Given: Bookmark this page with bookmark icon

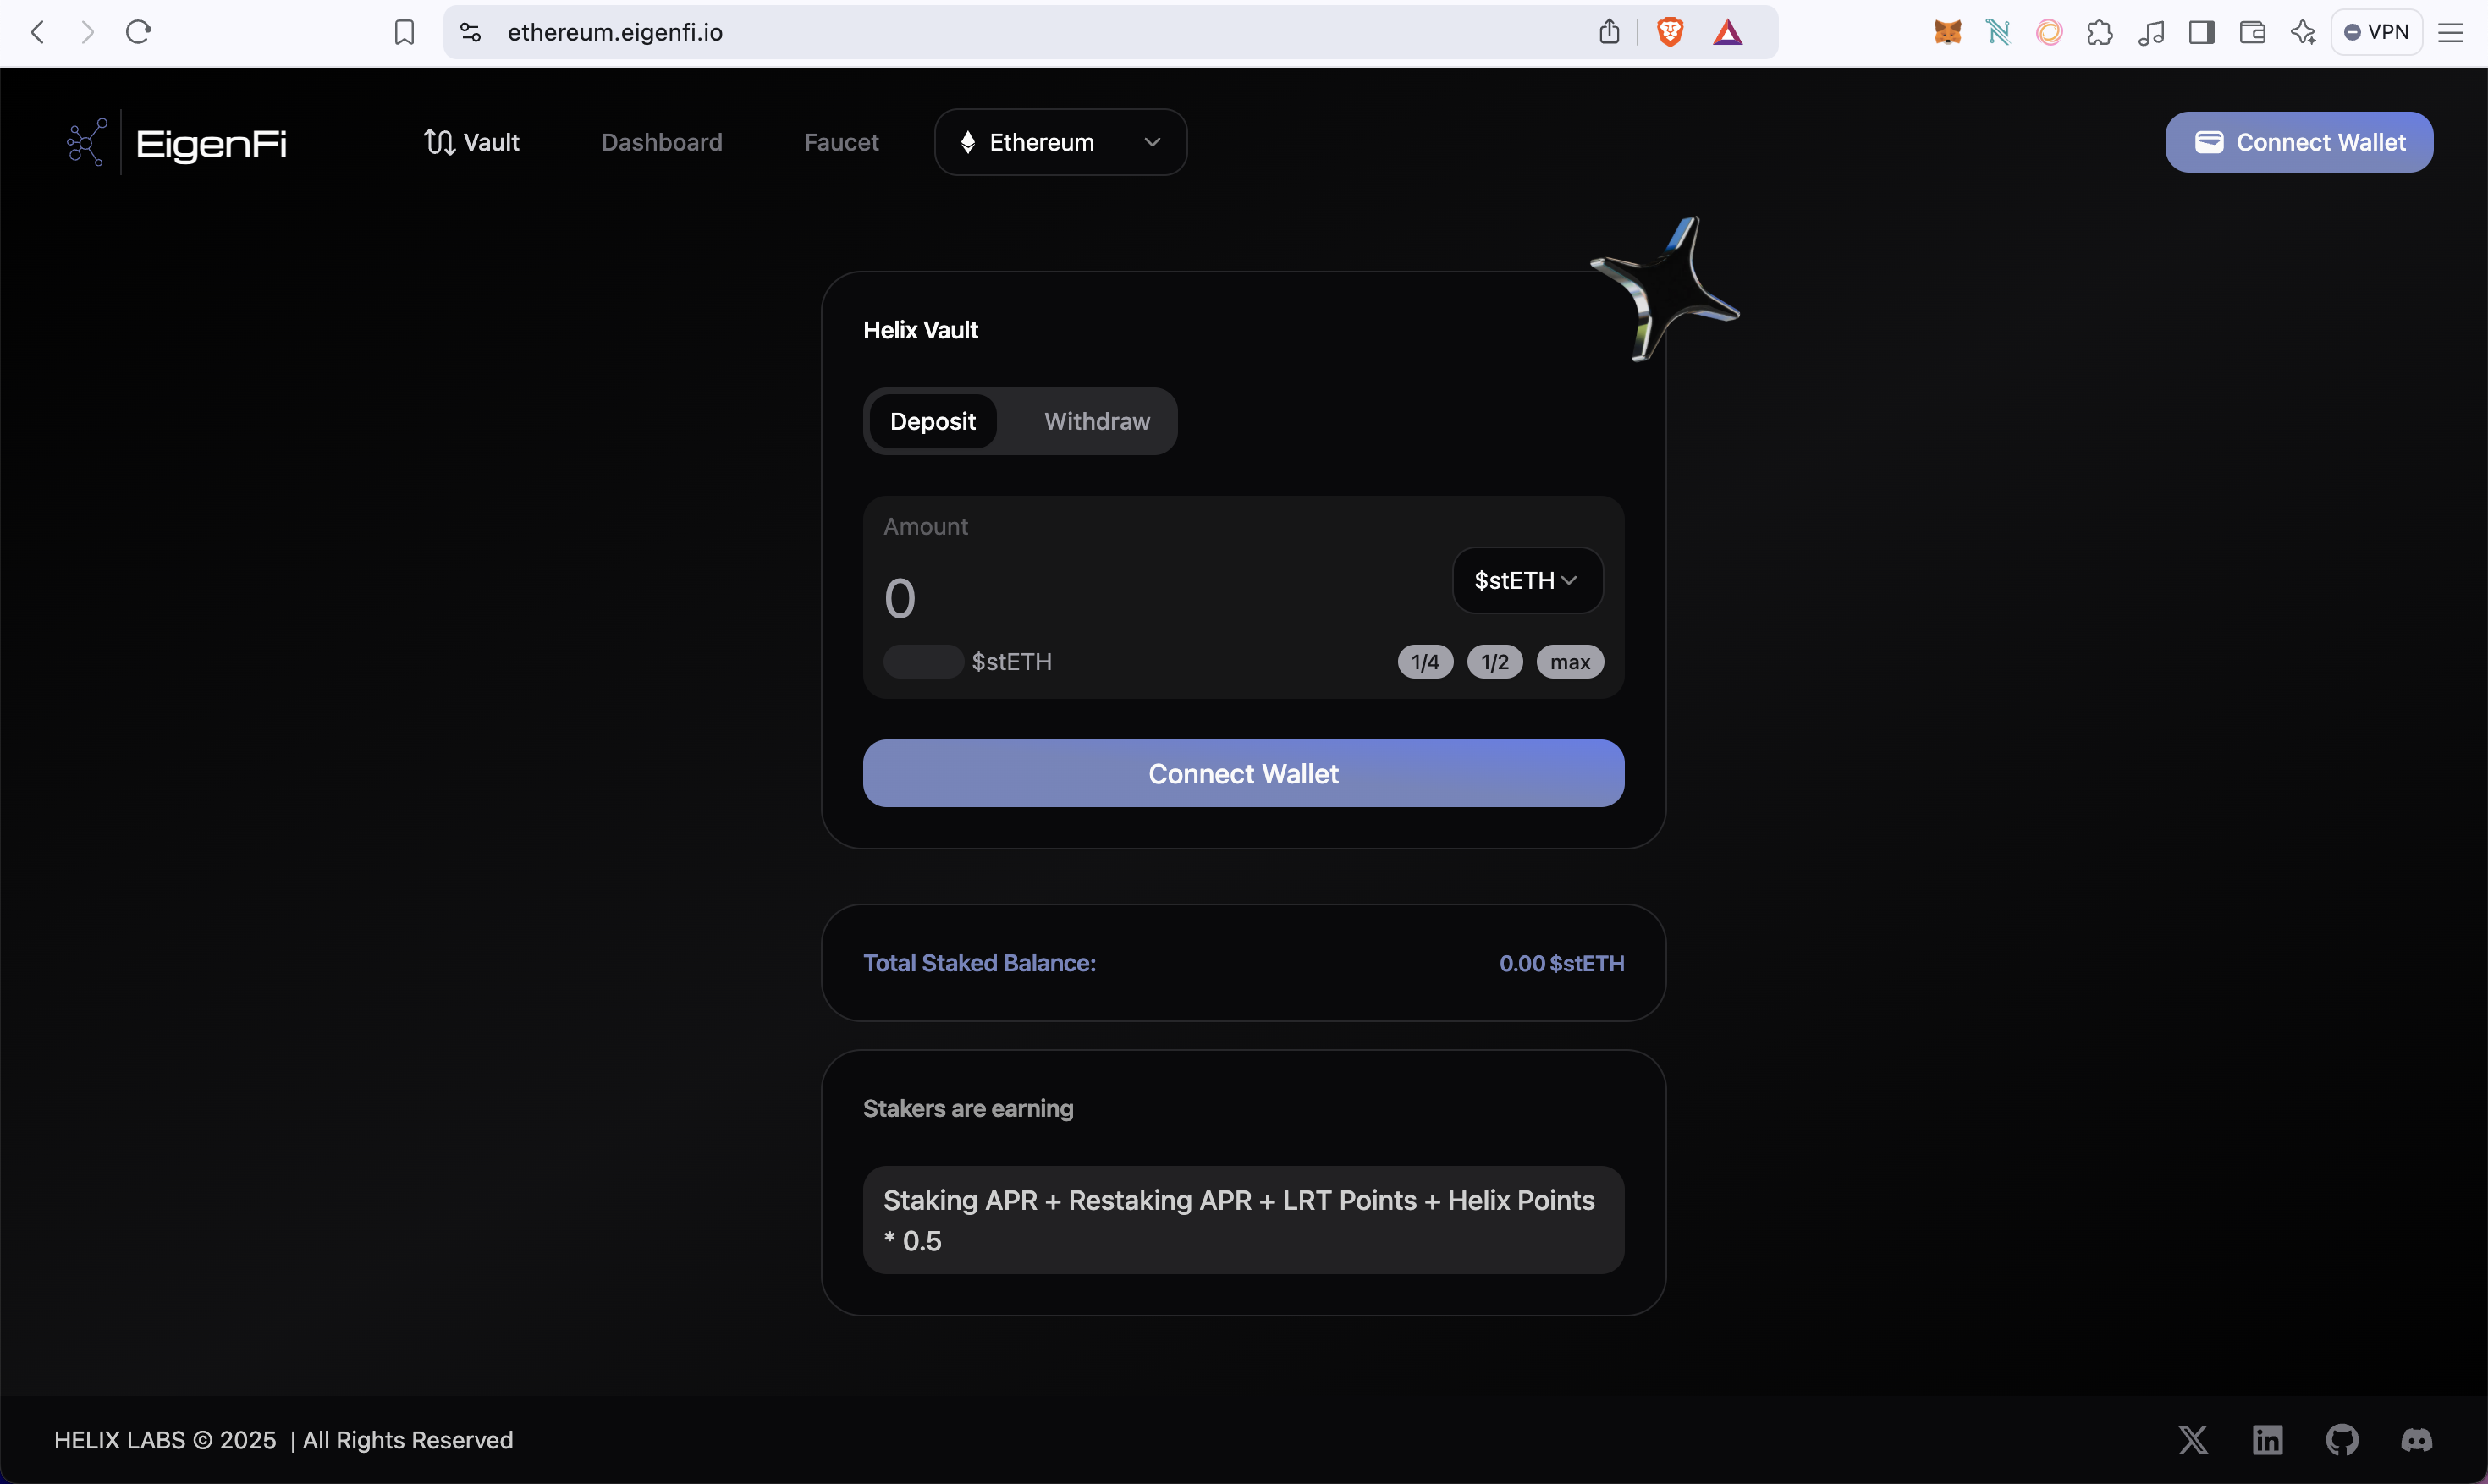Looking at the screenshot, I should [404, 33].
